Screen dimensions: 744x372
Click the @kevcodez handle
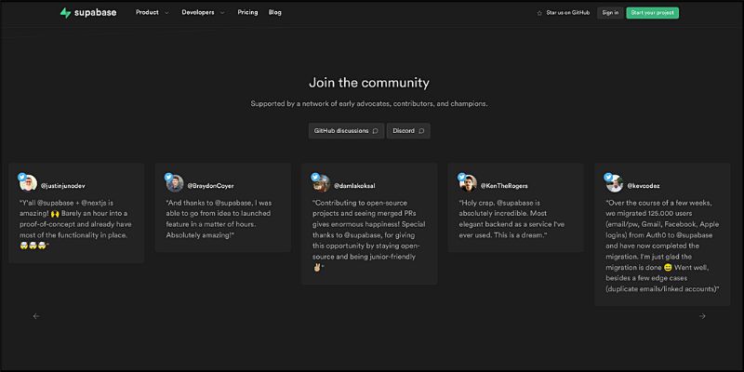[644, 186]
